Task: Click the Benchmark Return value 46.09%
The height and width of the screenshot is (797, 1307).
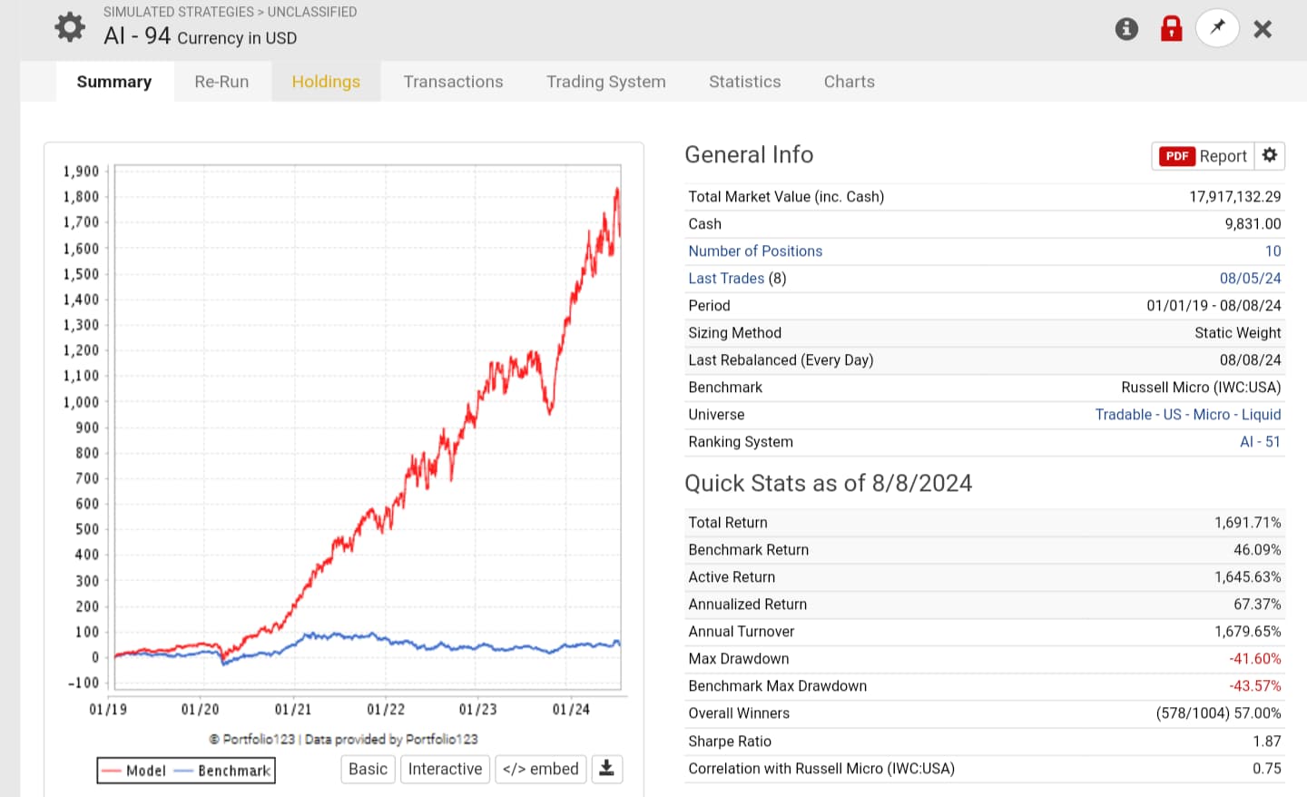Action: point(1257,550)
